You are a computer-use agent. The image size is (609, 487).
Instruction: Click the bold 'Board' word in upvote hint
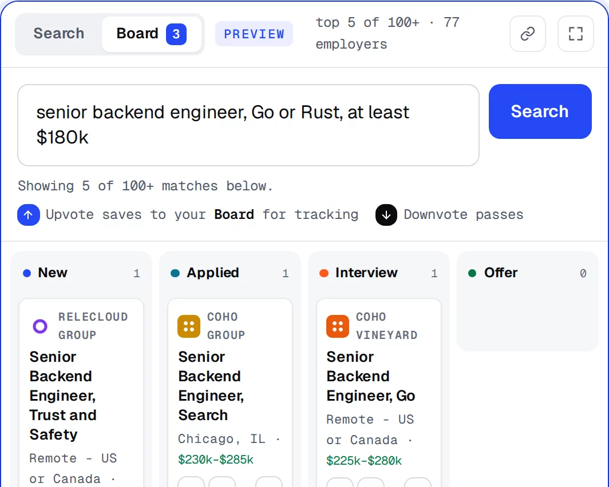[x=234, y=214]
